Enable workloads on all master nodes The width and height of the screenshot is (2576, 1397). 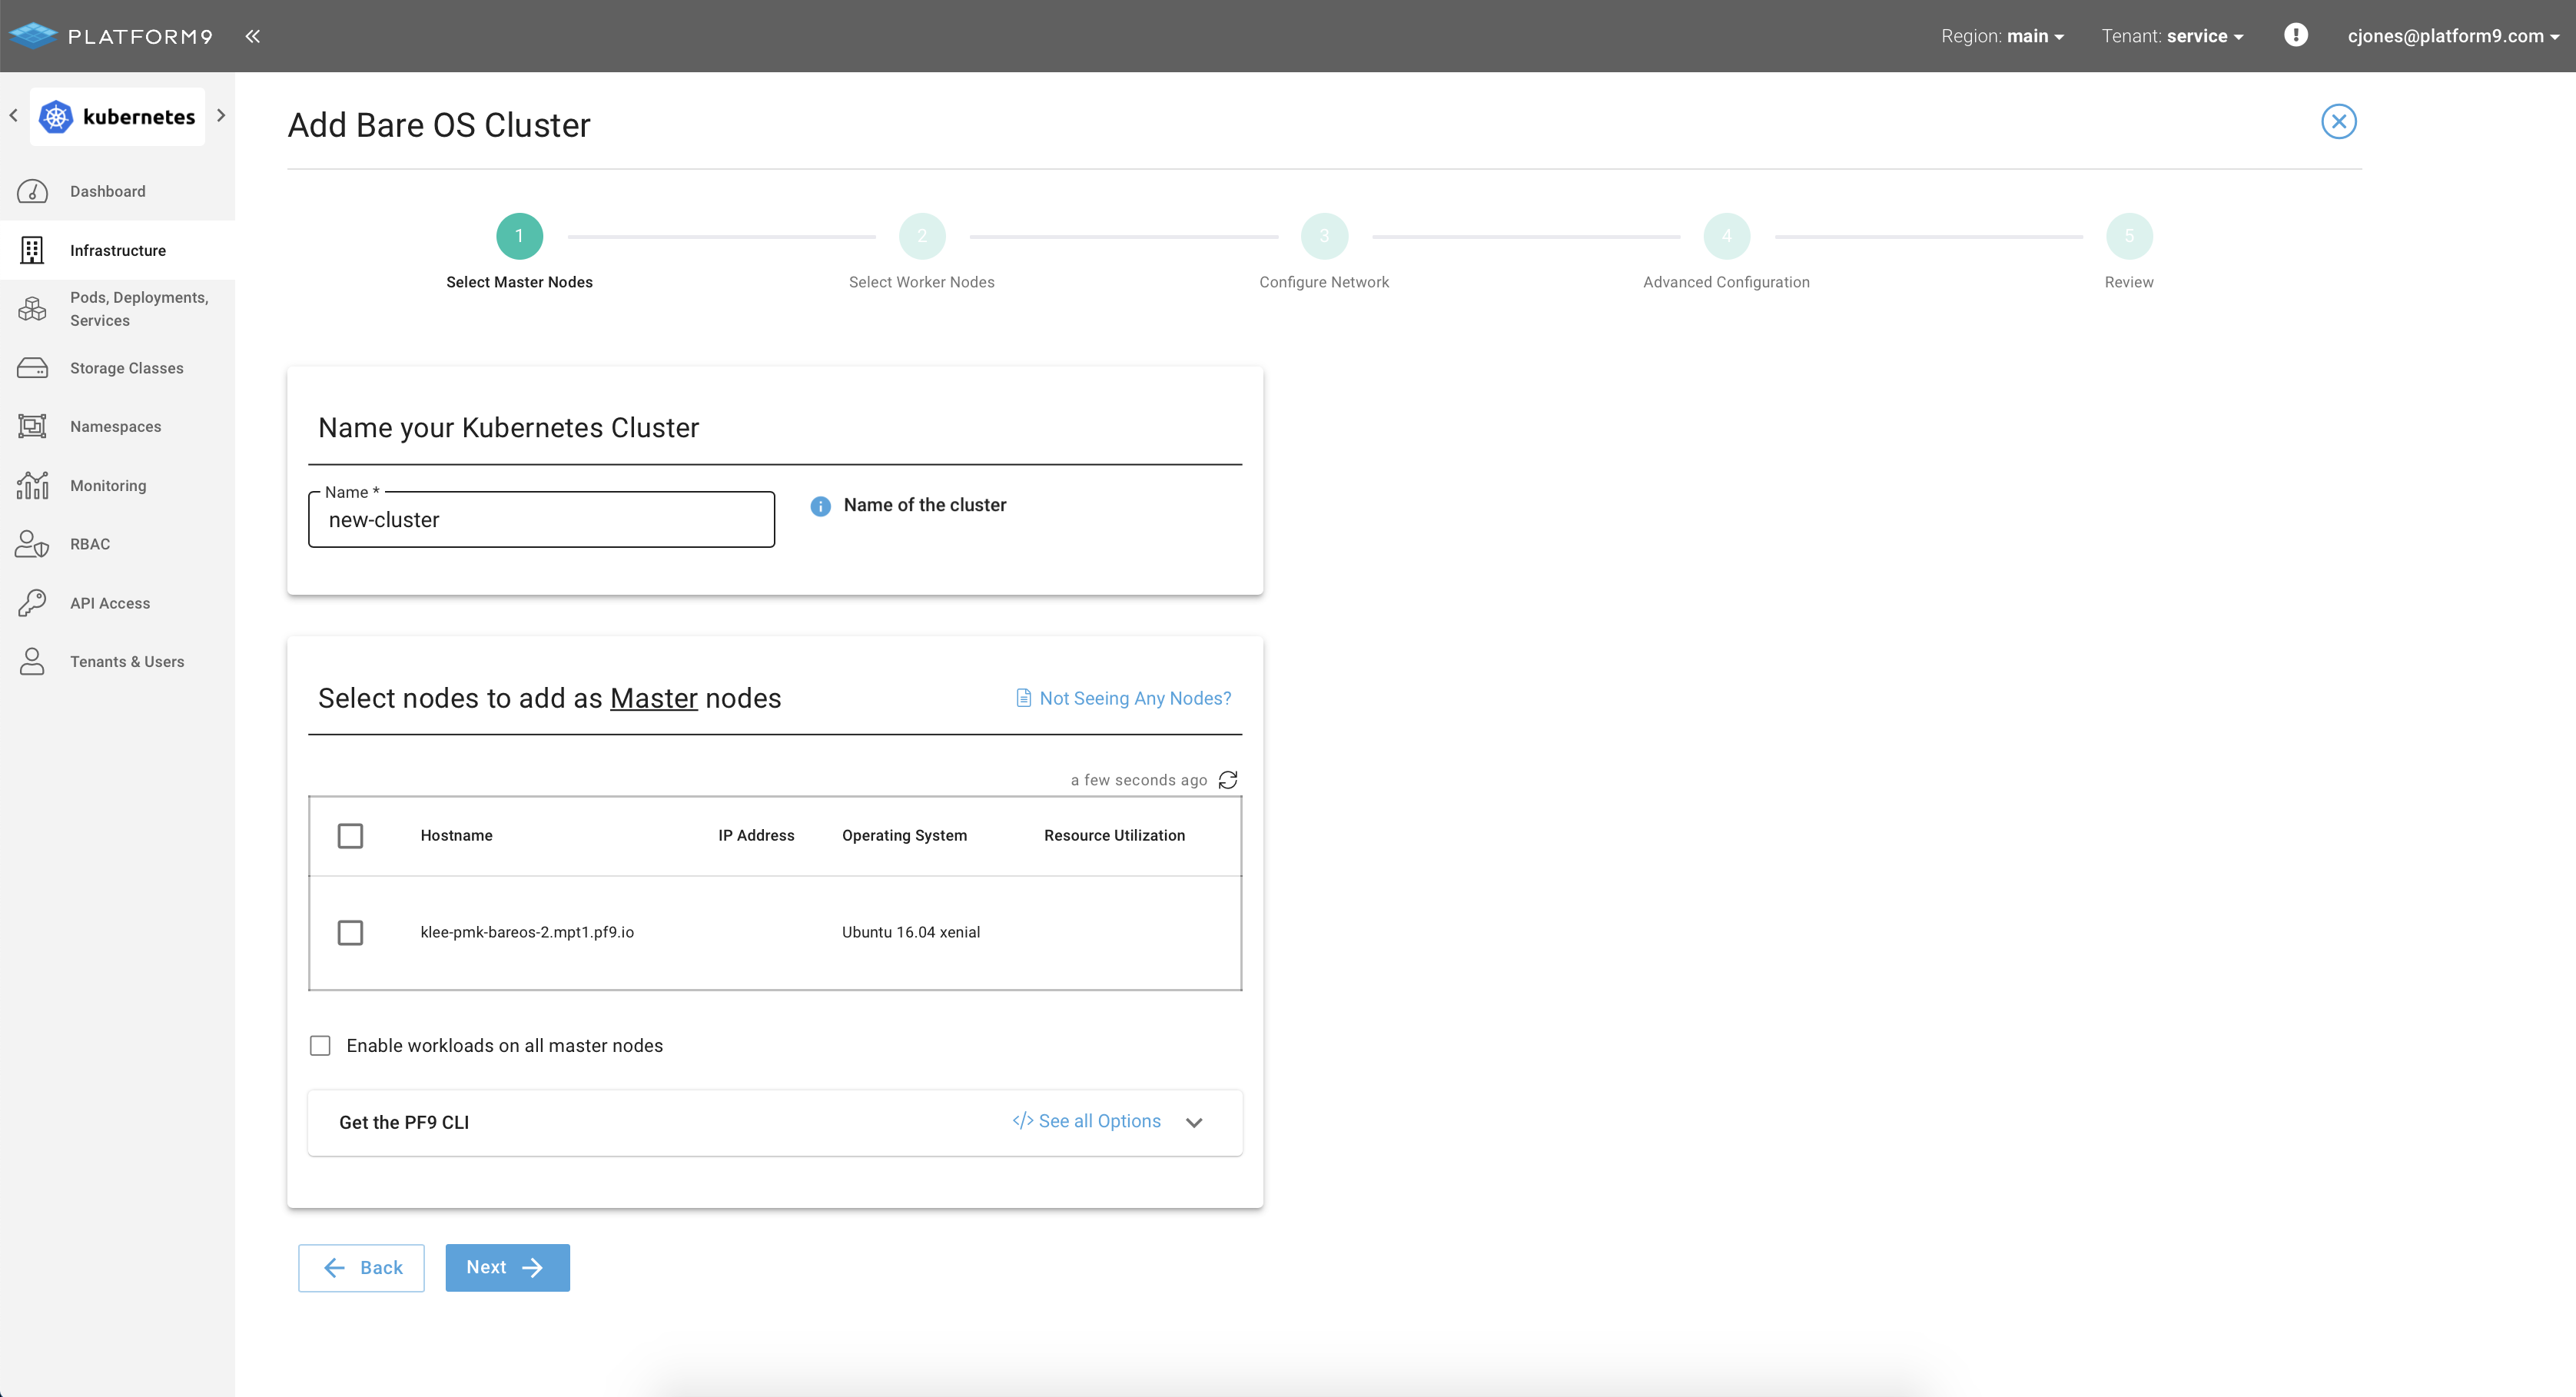tap(320, 1046)
